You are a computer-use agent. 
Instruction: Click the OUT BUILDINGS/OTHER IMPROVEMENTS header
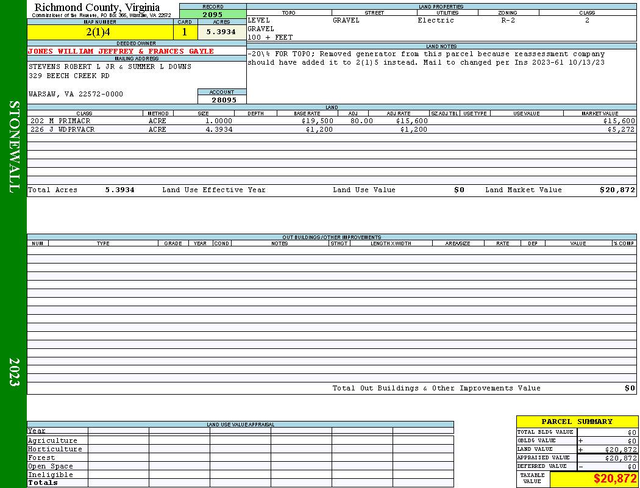(332, 237)
